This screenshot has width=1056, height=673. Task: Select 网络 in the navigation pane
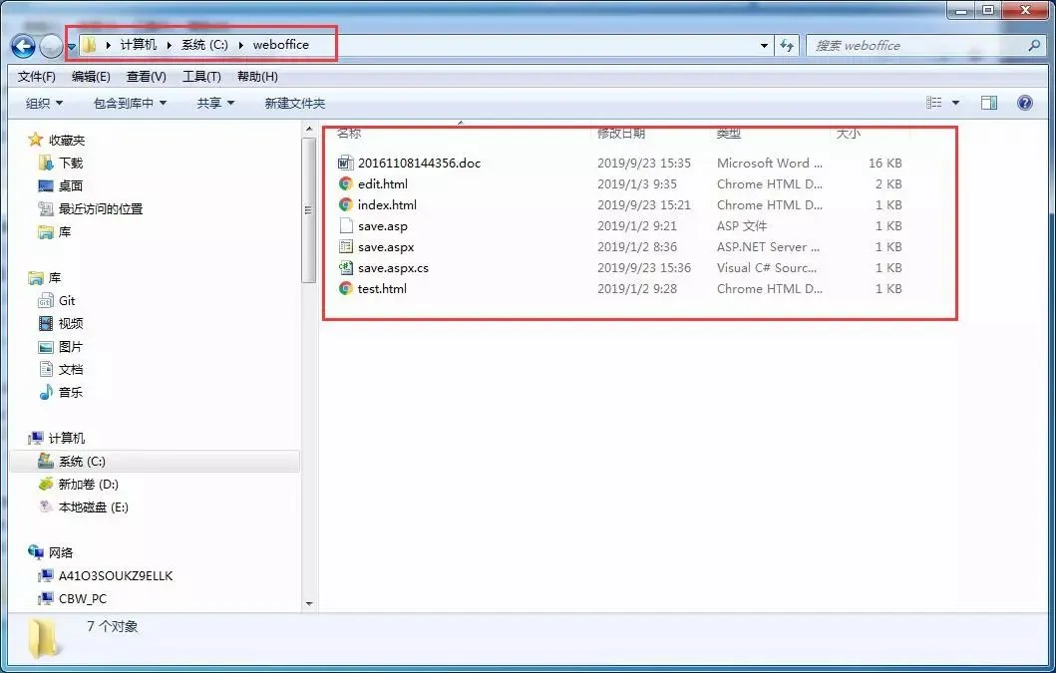point(61,553)
